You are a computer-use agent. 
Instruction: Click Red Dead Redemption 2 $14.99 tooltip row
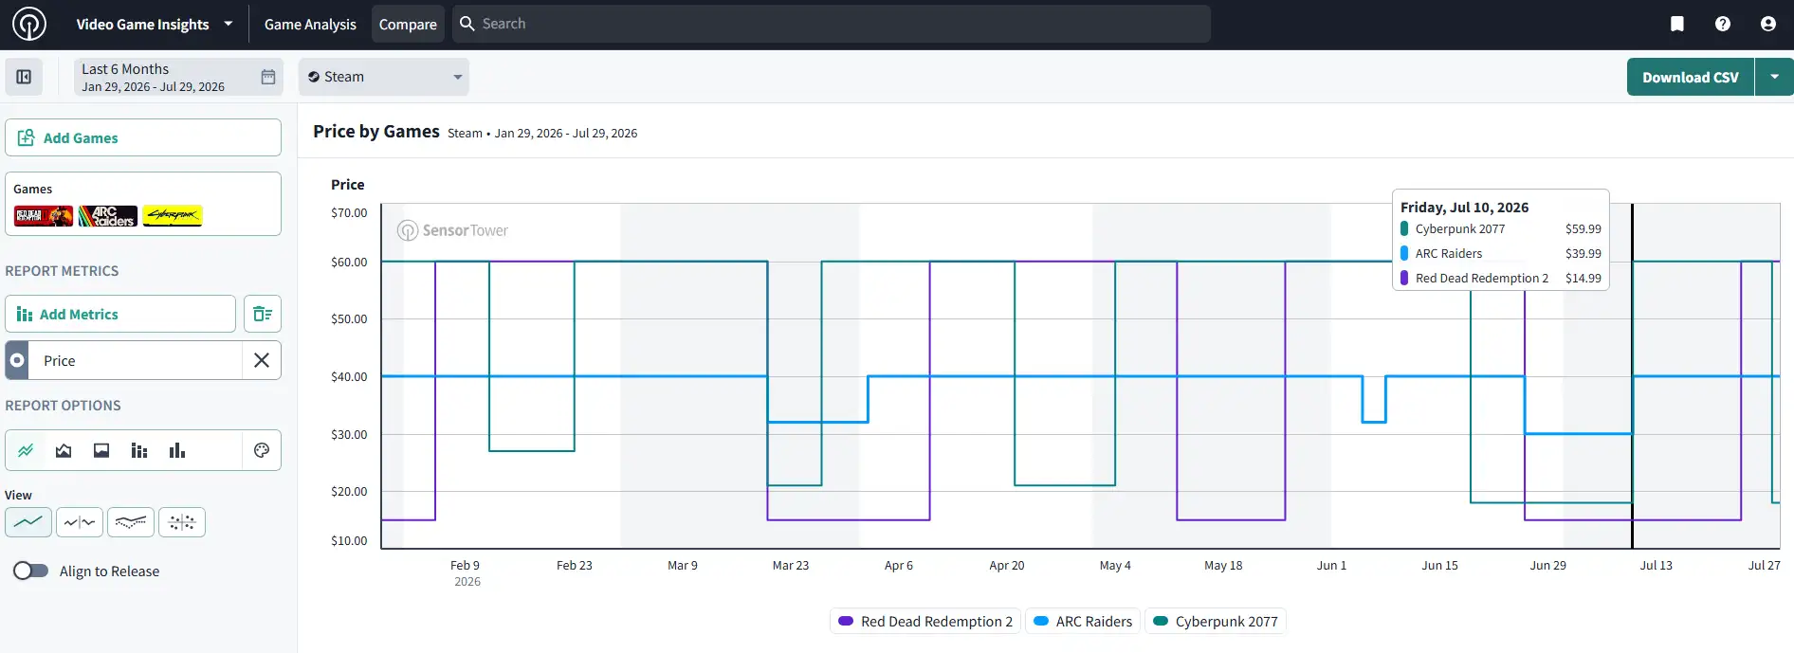(1501, 278)
